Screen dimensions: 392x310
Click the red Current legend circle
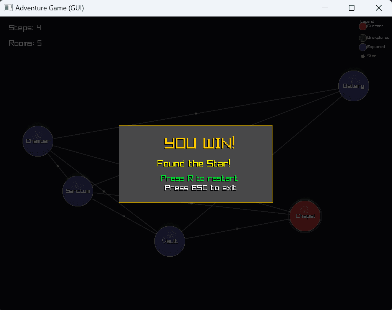pos(363,26)
